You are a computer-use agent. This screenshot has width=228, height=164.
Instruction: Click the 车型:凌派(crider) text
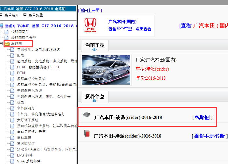coord(152,69)
